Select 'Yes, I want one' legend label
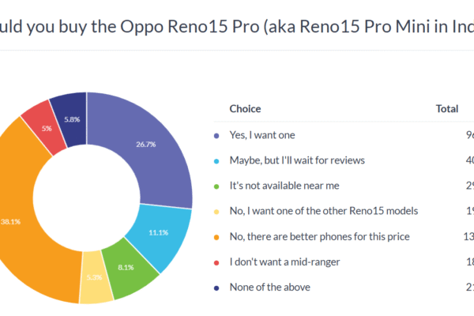 tap(263, 136)
